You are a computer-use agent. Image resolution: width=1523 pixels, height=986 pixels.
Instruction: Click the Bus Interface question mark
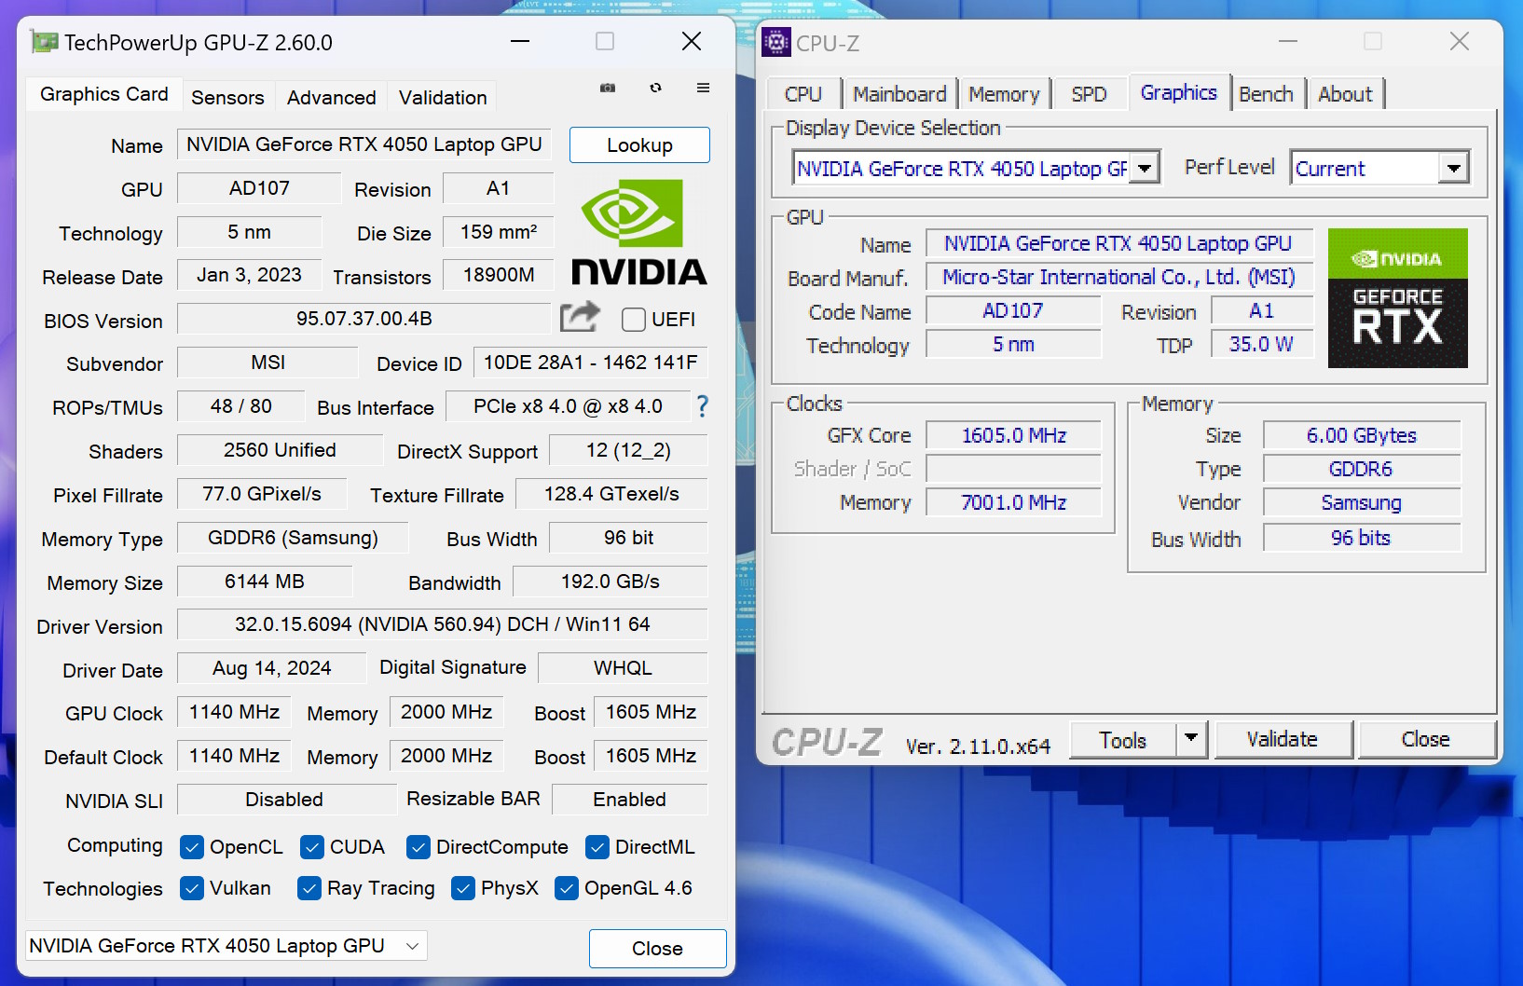[702, 406]
